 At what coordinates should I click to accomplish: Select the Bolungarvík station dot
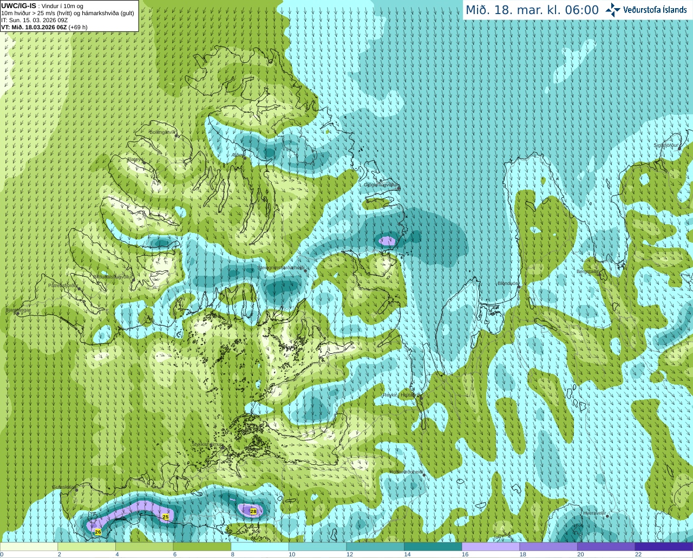[x=176, y=135]
